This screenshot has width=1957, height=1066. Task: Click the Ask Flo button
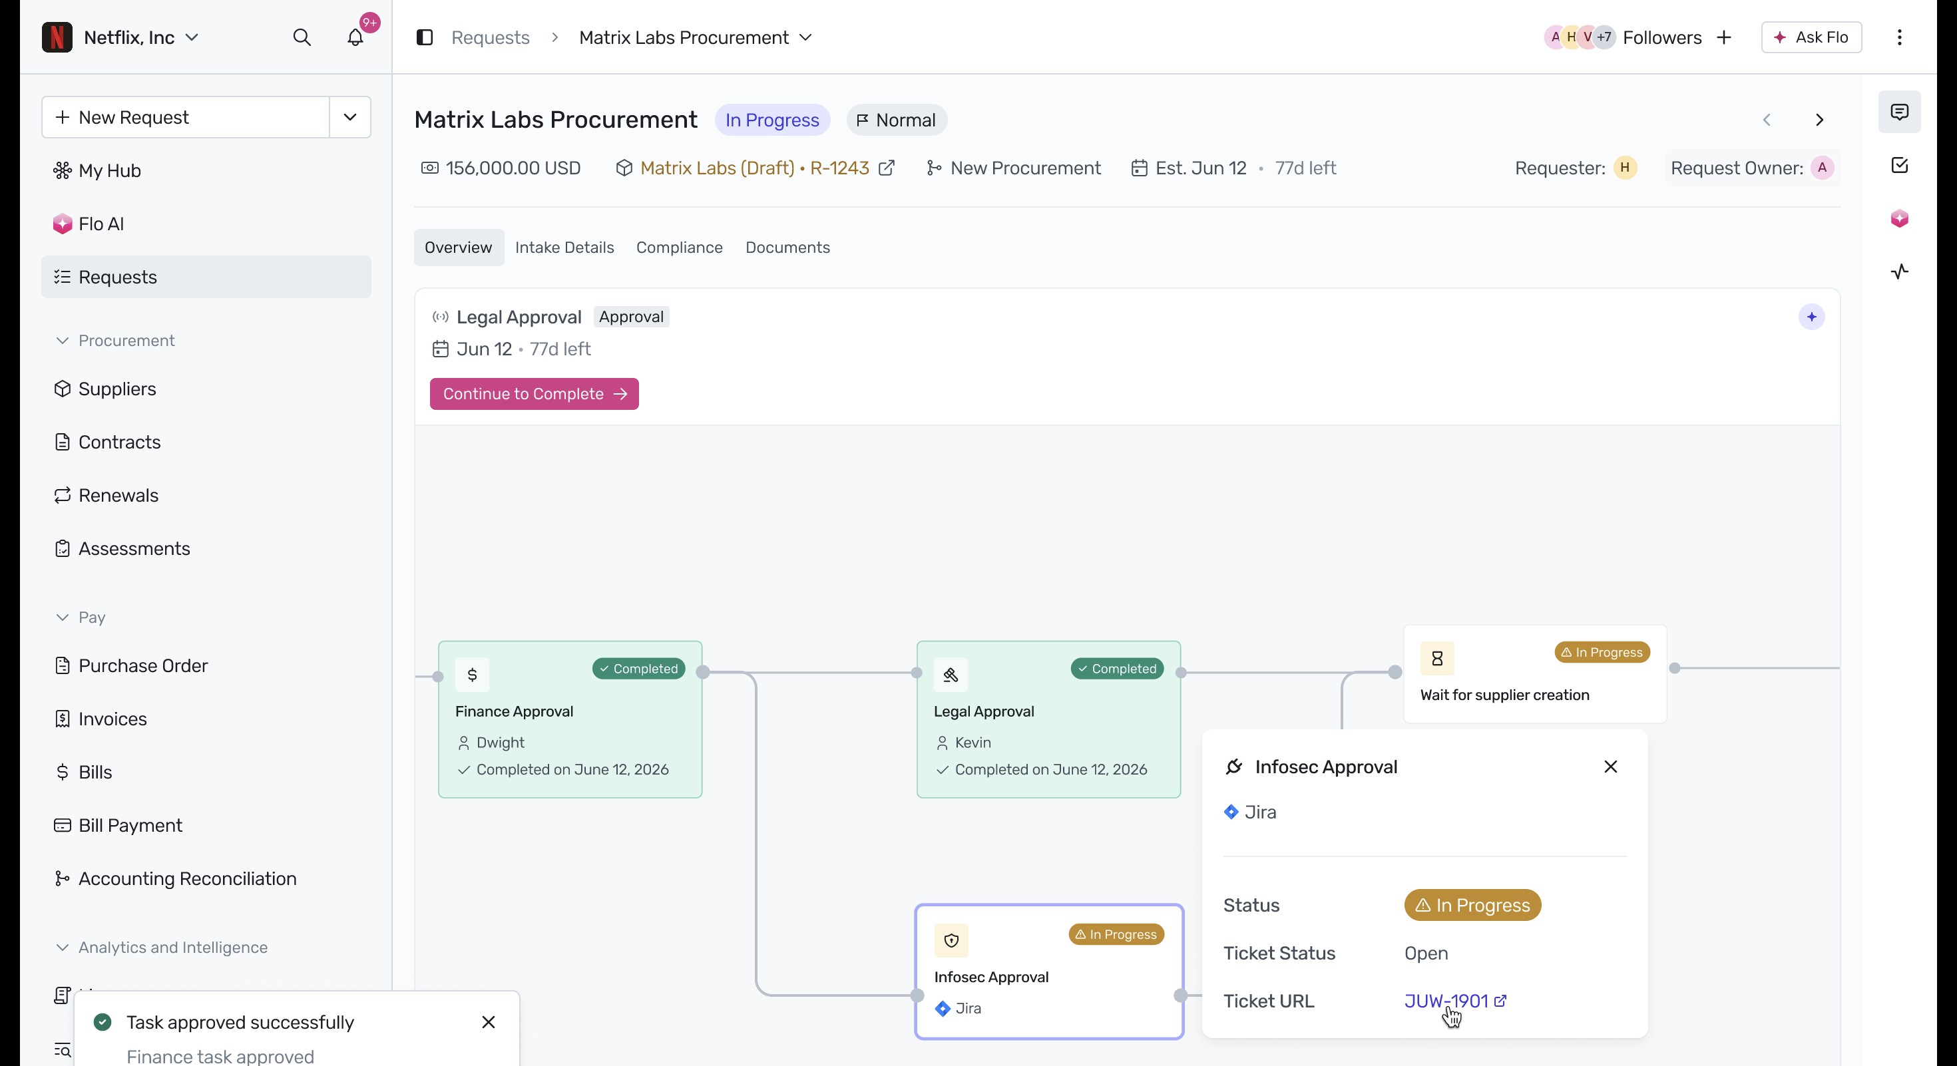tap(1811, 37)
